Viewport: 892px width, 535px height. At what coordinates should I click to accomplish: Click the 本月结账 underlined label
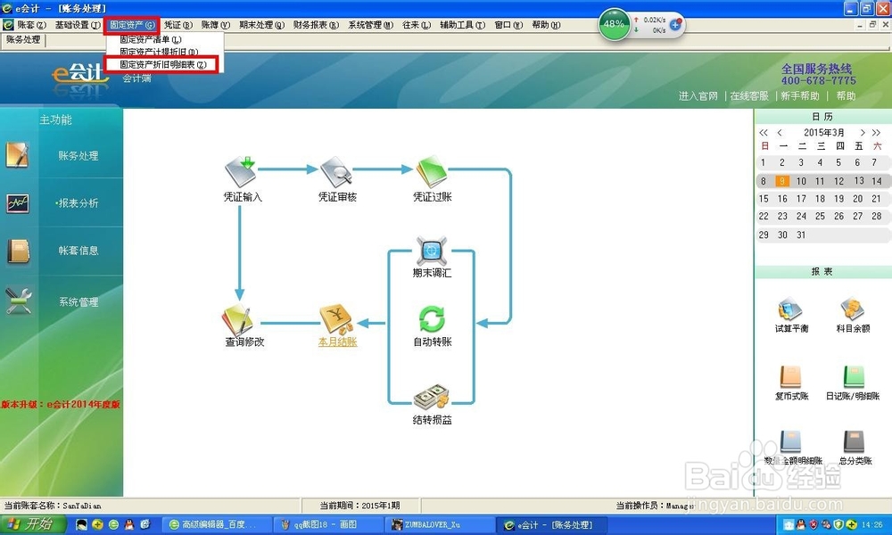point(337,342)
